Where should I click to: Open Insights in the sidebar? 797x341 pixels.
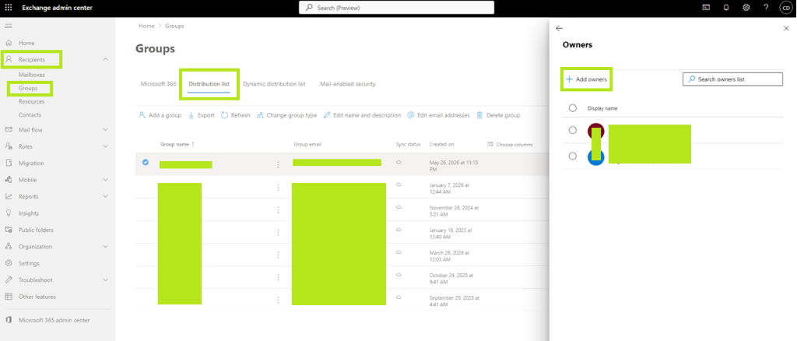click(x=29, y=213)
